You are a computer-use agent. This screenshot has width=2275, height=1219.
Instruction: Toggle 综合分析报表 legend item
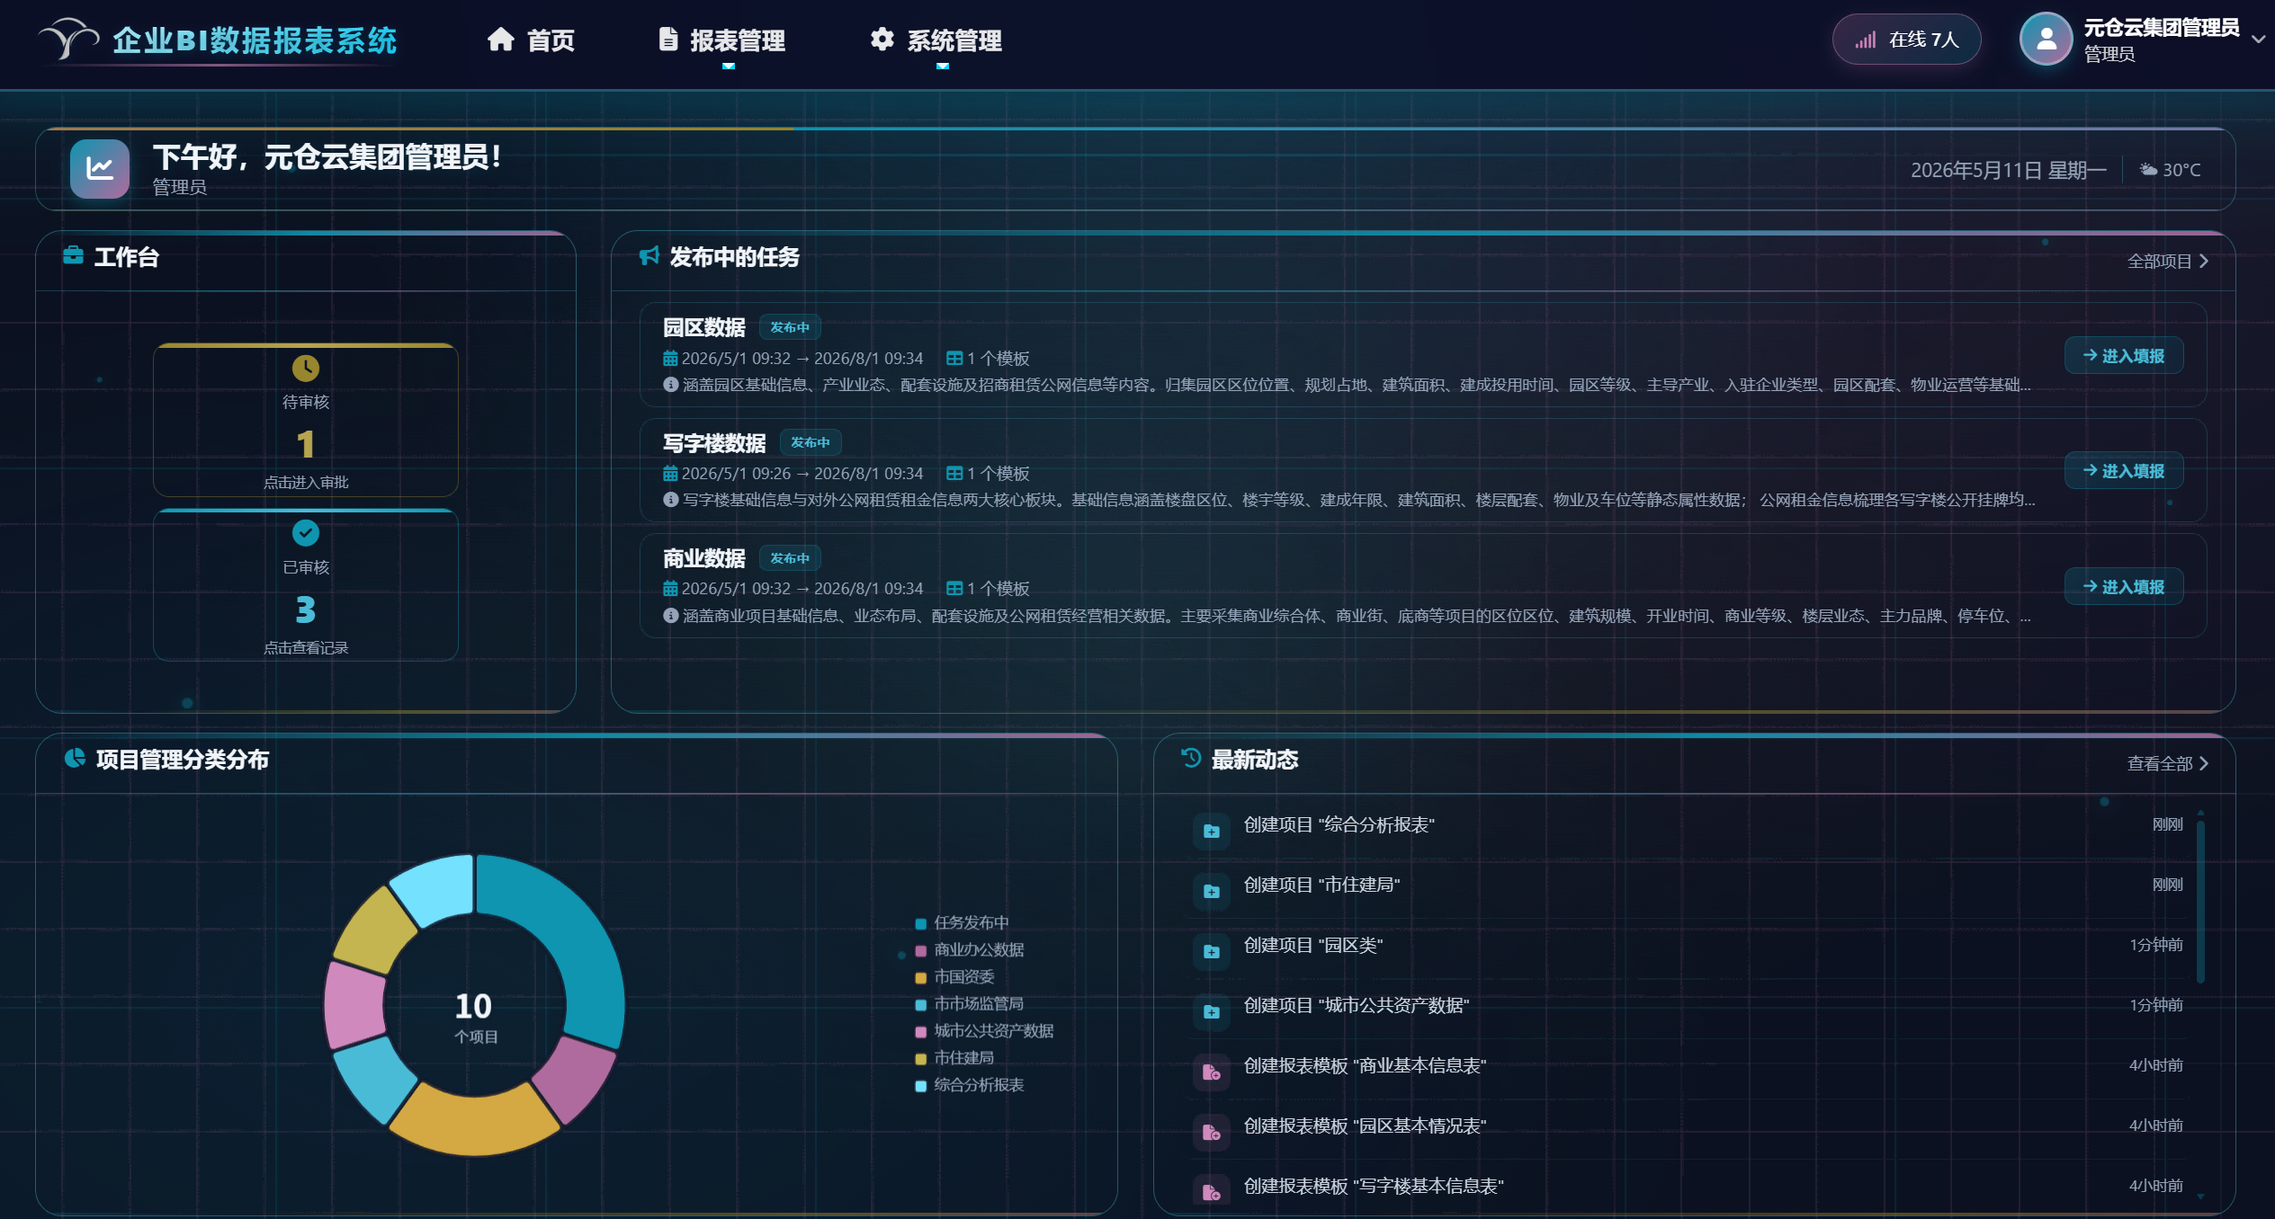pos(970,1085)
